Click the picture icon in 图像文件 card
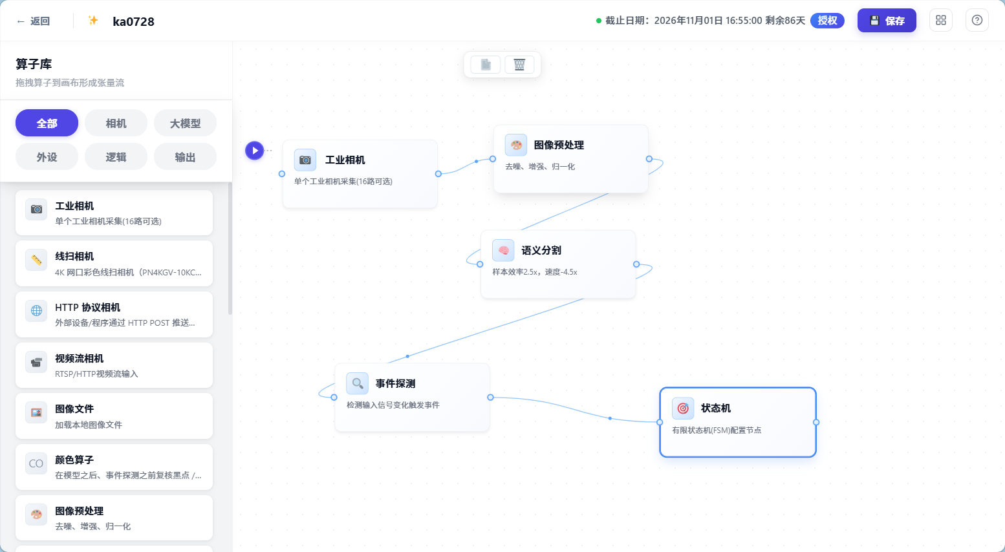This screenshot has width=1005, height=552. pyautogui.click(x=36, y=412)
